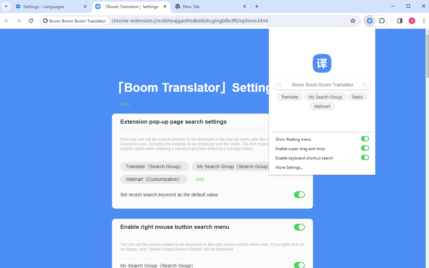
Task: Click My Search Group (Search Group) chip
Action: pos(231,166)
